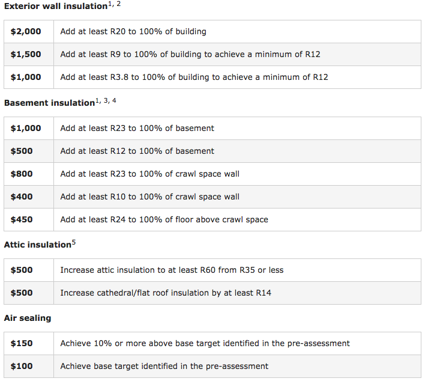Click the R24 floor above crawl space text
The width and height of the screenshot is (425, 384).
click(x=164, y=219)
